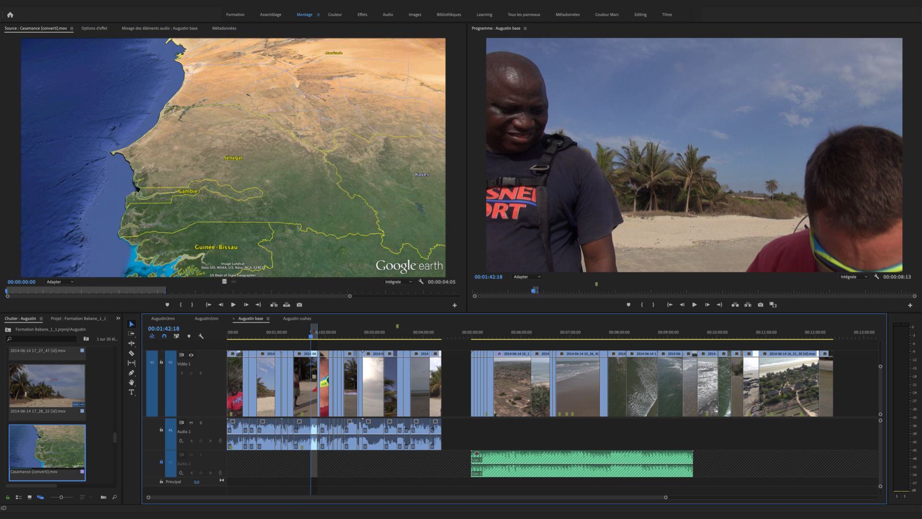This screenshot has height=519, width=922.
Task: Toggle timeline snapping magnet
Action: [164, 336]
